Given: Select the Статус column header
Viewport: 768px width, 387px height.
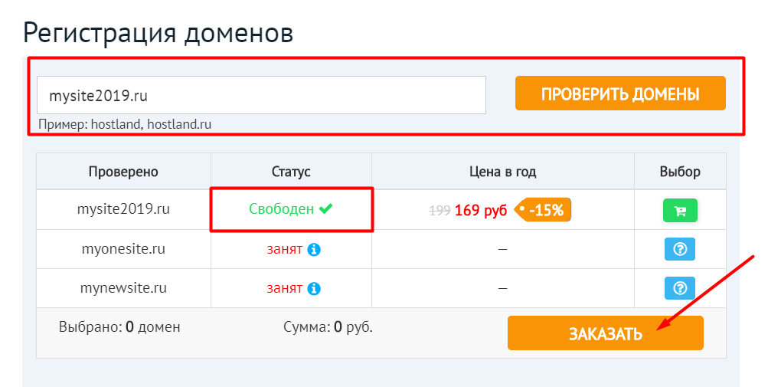Looking at the screenshot, I should tap(291, 172).
